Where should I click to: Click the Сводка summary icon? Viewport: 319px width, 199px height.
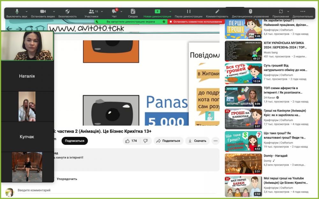(x=133, y=11)
